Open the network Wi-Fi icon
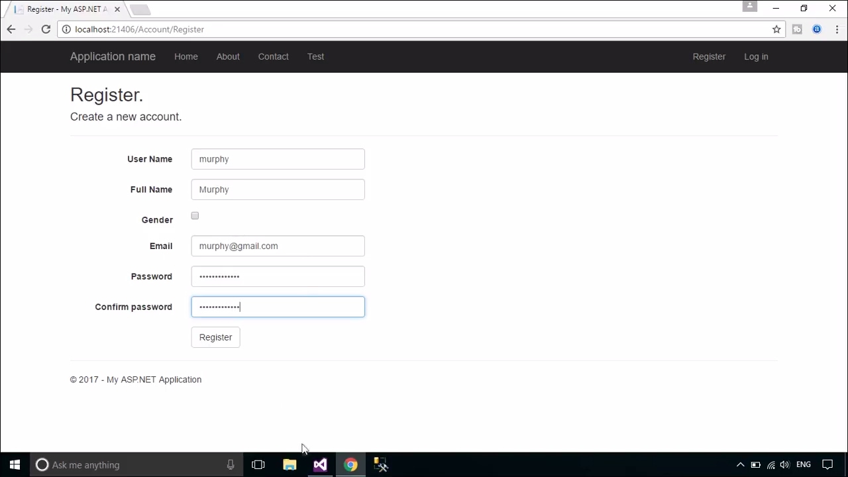 click(770, 464)
